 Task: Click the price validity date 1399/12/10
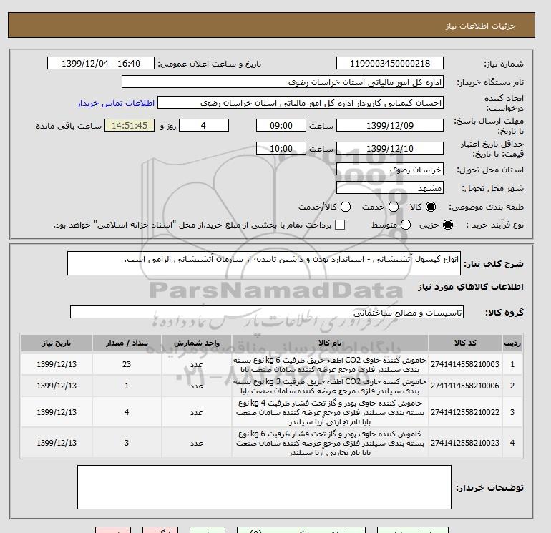[390, 148]
